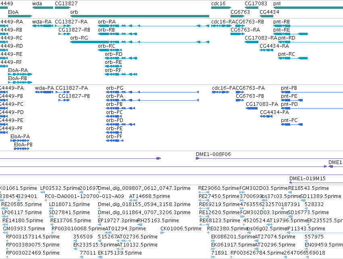Viewport: 343px width, 259px height.
Task: Click the orb-PA protein label
Action: (x=114, y=96)
